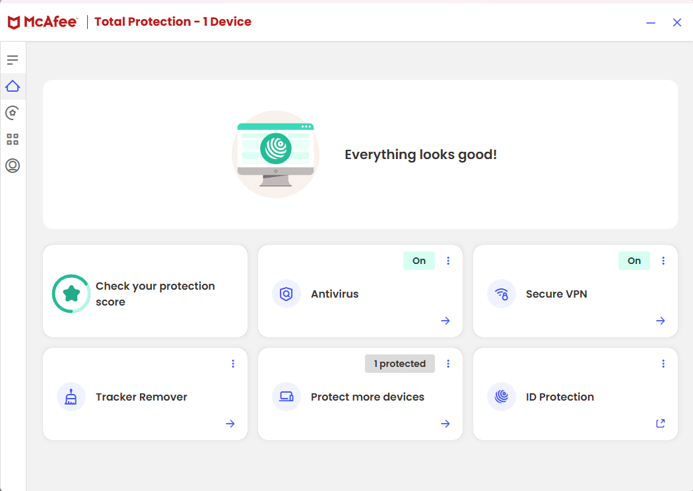Go to Antivirus via its arrow link
Screen dimensions: 693x491
tap(445, 321)
